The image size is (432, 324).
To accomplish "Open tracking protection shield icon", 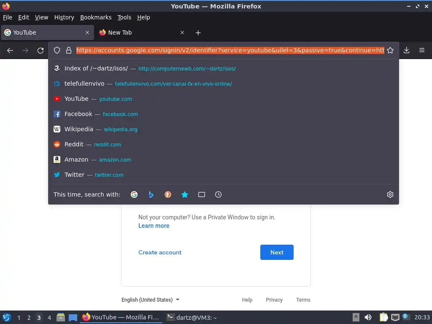I will tap(57, 50).
